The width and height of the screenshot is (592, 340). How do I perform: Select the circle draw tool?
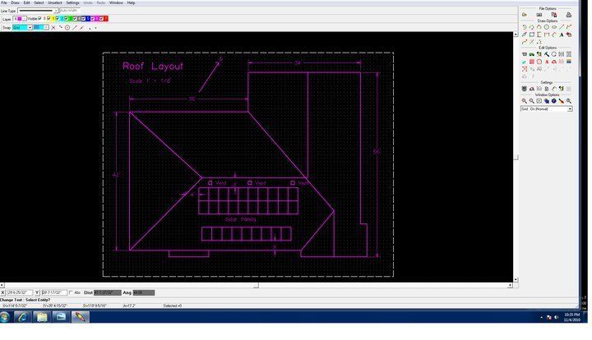546,27
